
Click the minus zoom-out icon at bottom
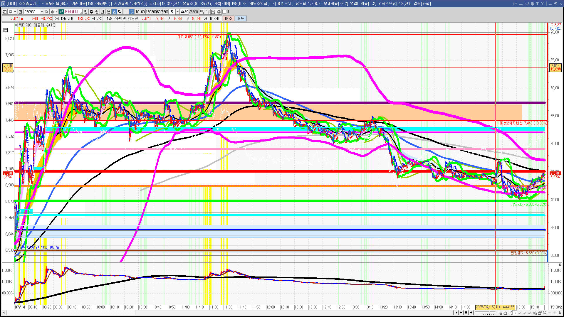point(550,313)
